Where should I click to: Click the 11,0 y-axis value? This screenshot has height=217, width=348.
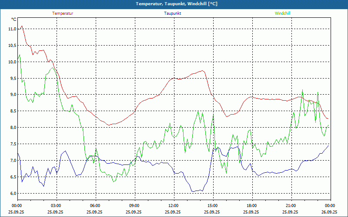pyautogui.click(x=12, y=29)
